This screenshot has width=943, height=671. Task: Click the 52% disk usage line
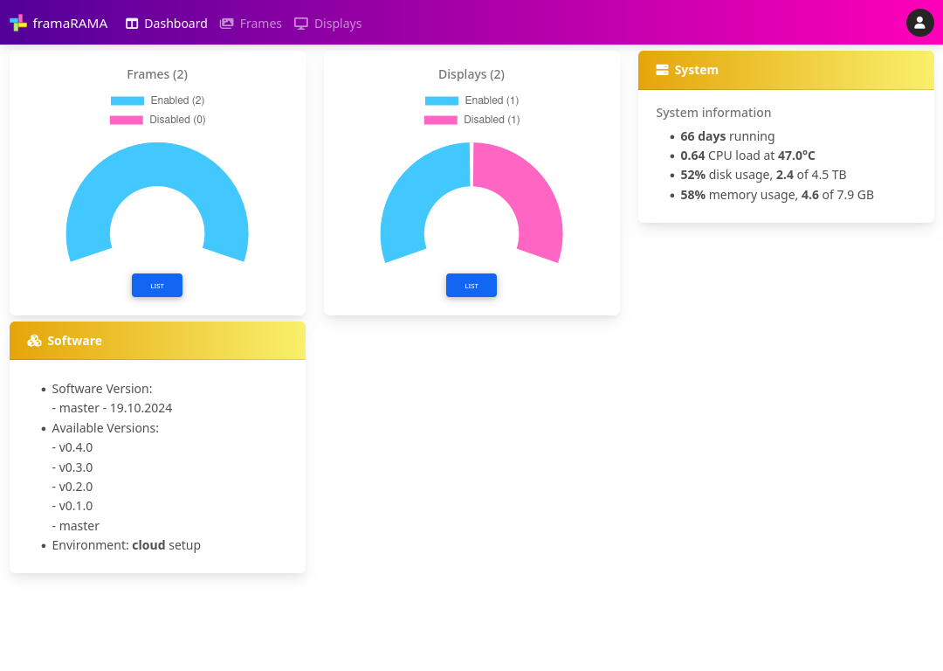[763, 175]
